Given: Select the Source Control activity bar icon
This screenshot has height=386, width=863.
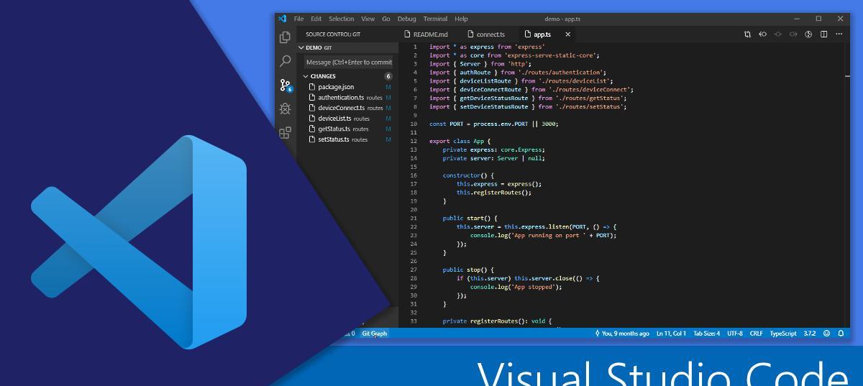Looking at the screenshot, I should 286,86.
